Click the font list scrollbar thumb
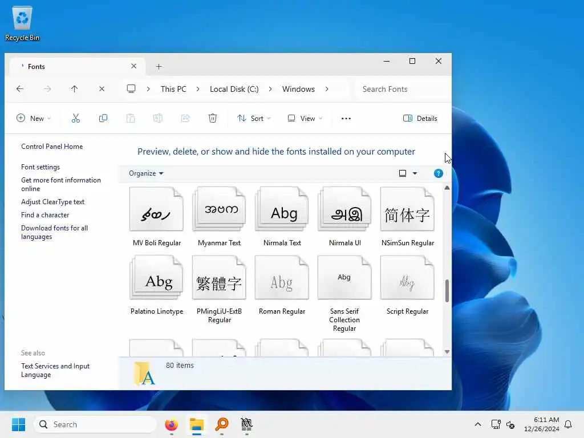Screen dimensions: 584x438 point(447,290)
